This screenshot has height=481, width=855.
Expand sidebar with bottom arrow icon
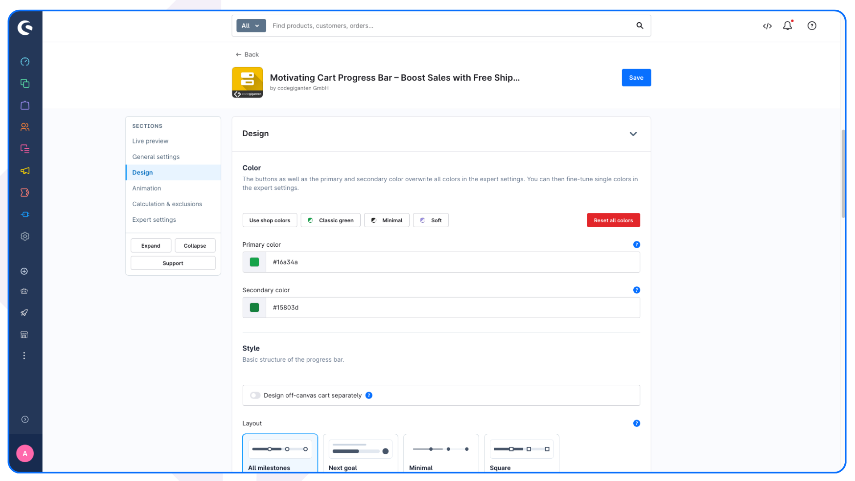point(25,420)
